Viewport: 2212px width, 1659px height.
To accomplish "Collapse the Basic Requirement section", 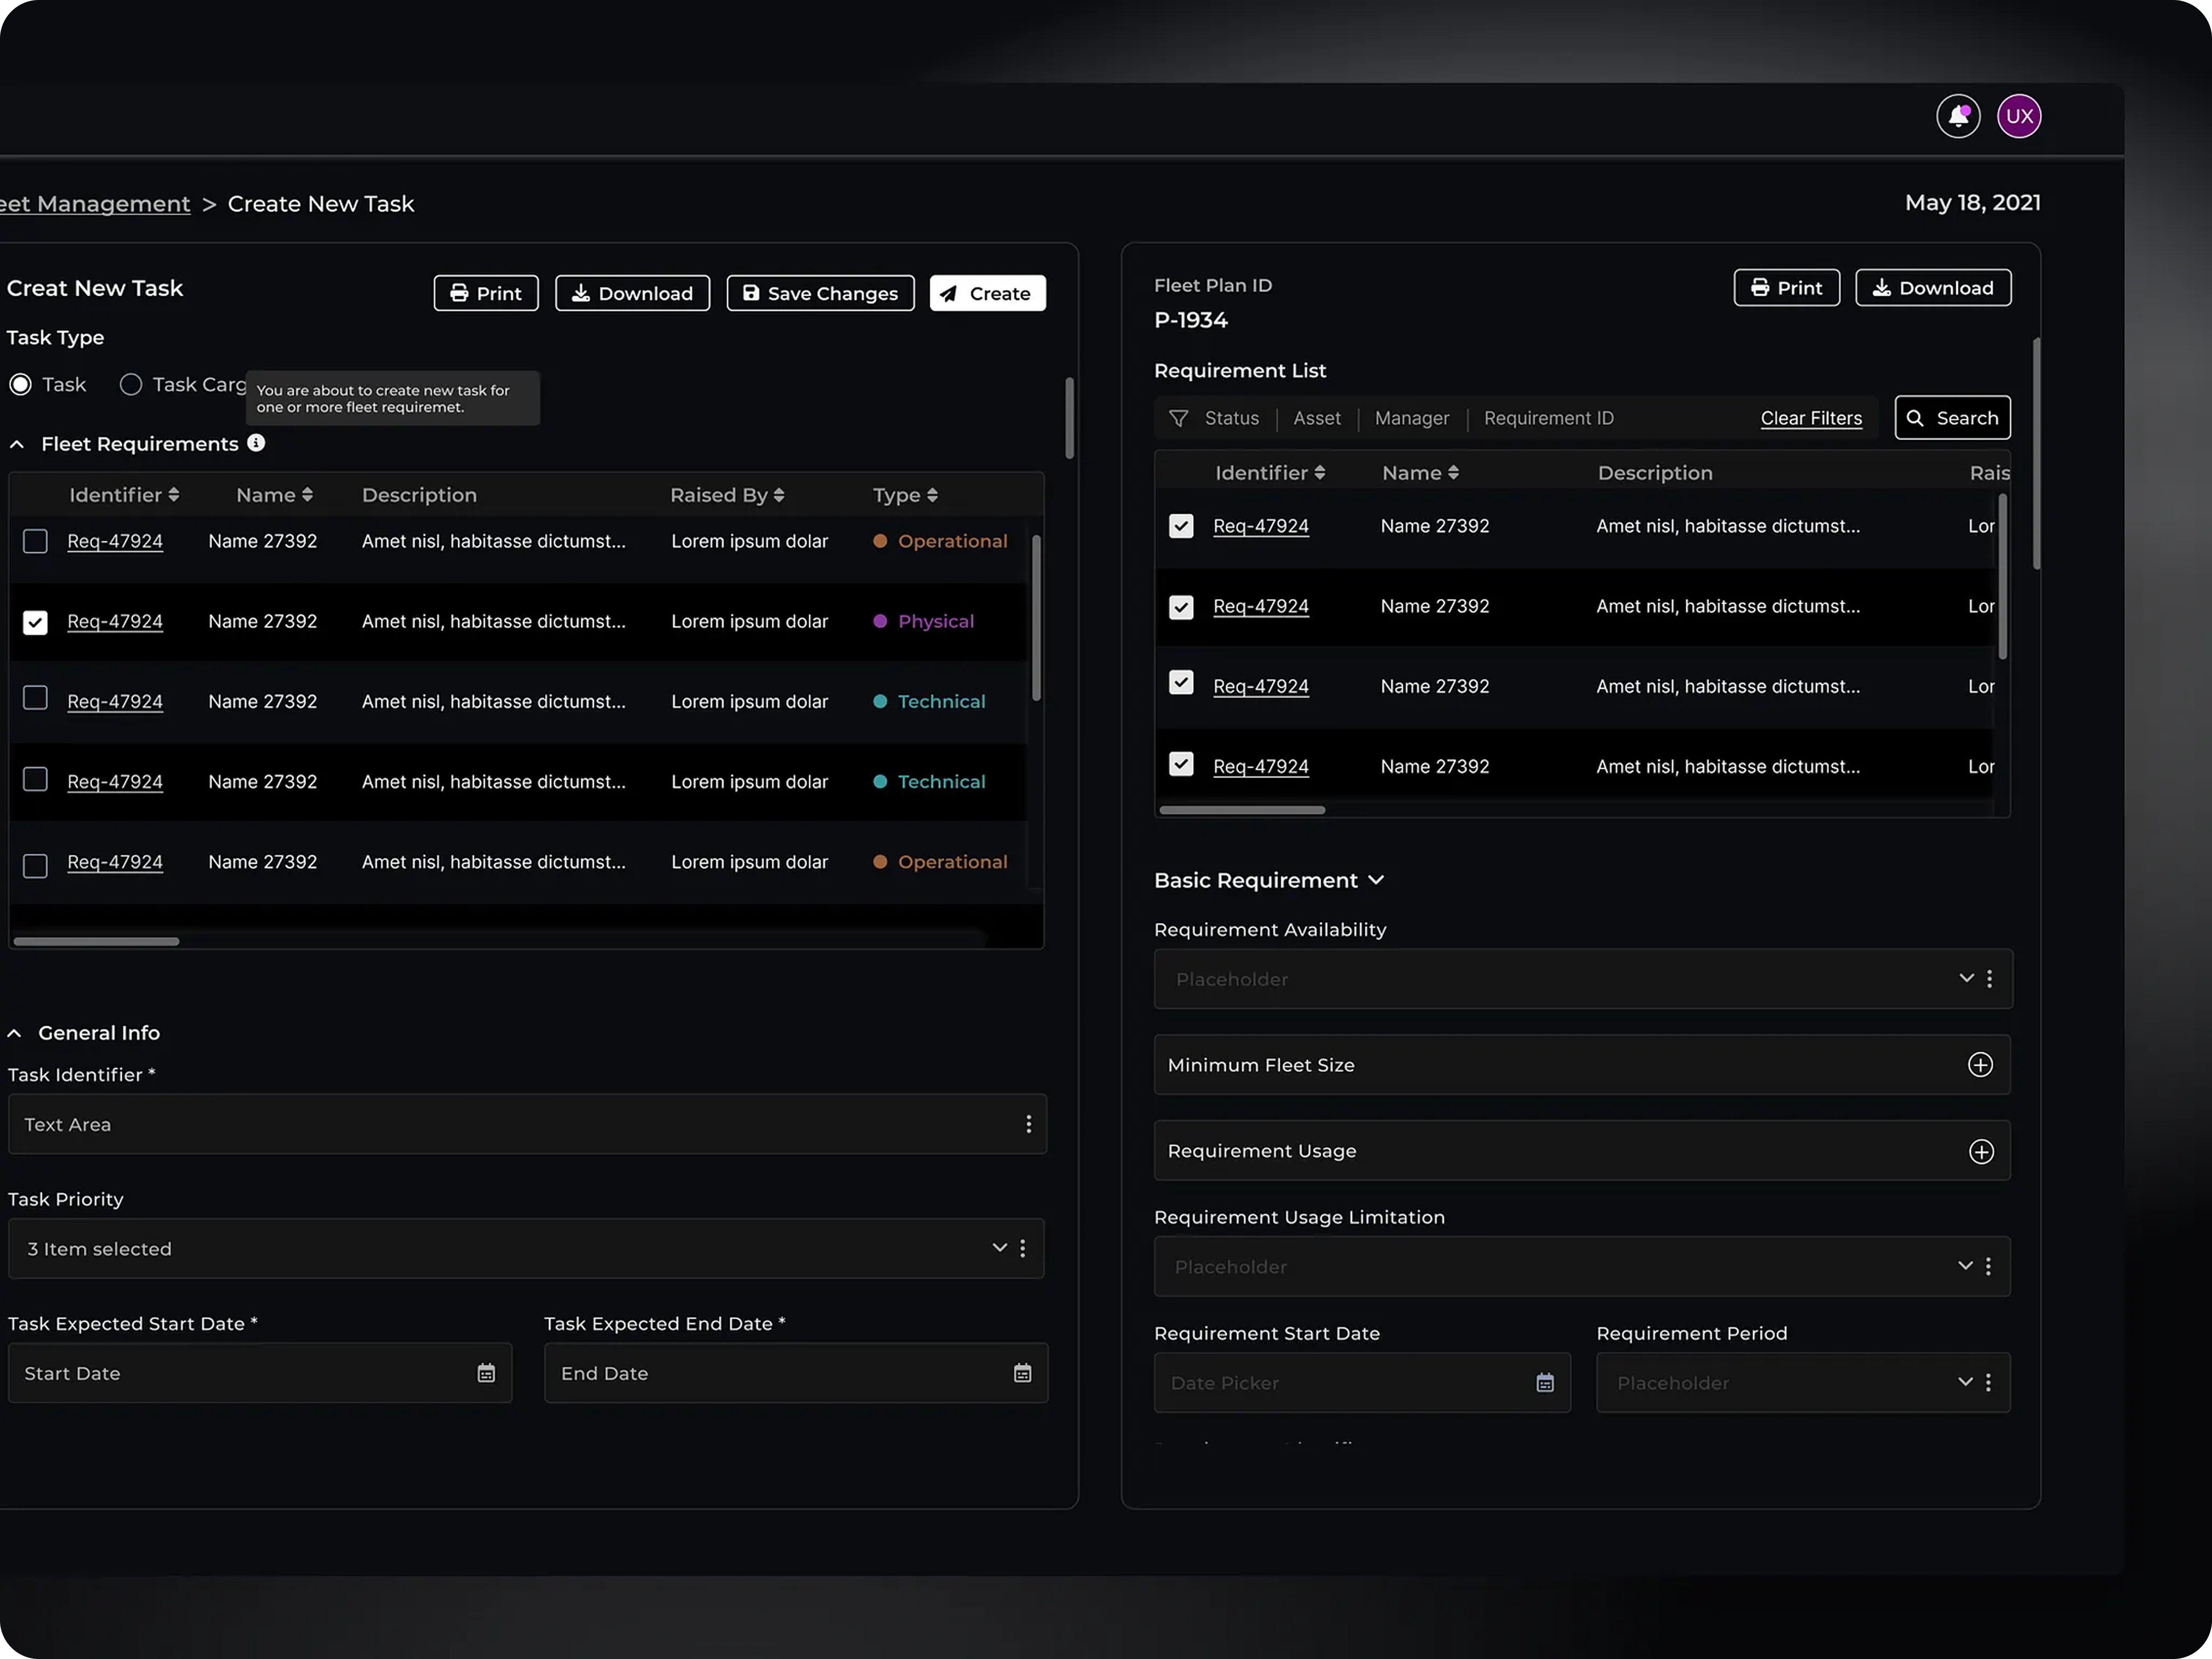I will [1376, 880].
